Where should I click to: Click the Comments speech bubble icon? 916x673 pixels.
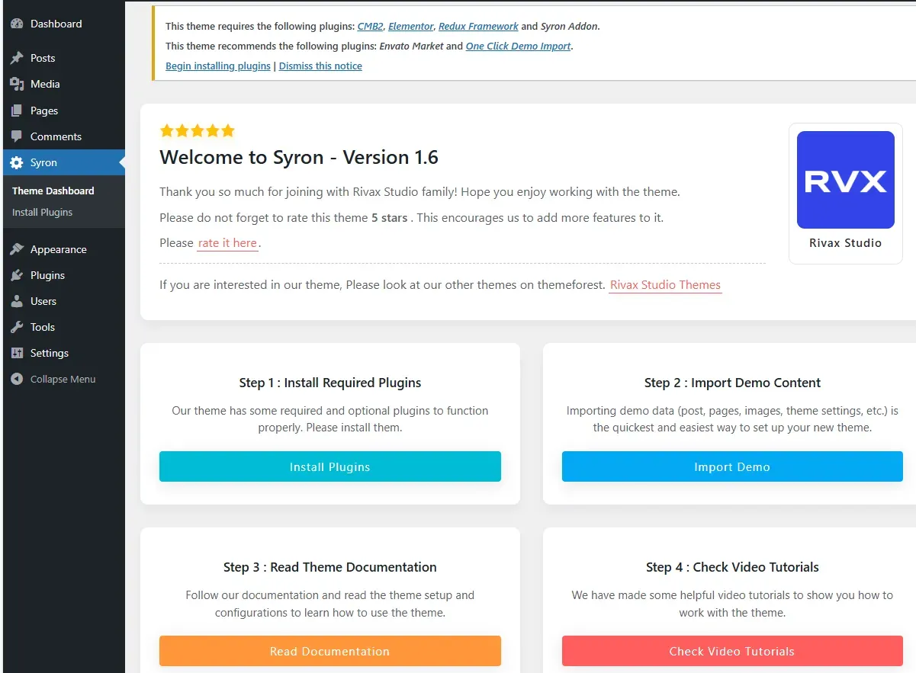tap(17, 136)
